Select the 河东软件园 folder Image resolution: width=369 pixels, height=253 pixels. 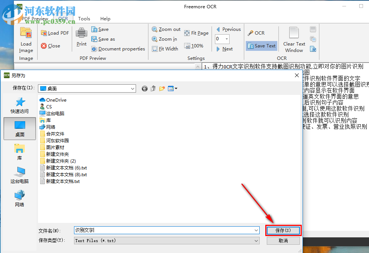54,141
